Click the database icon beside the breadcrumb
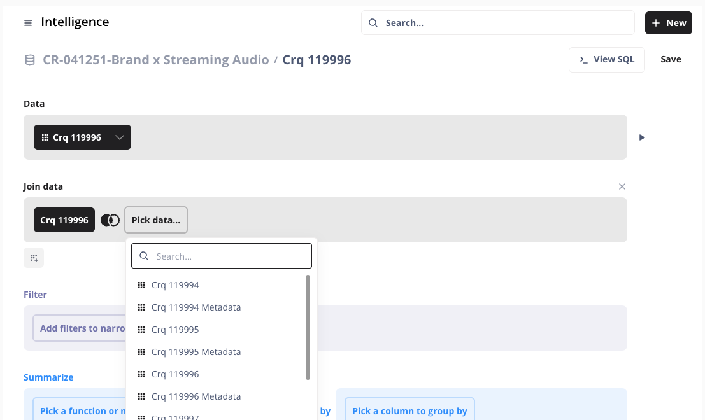 coord(30,60)
